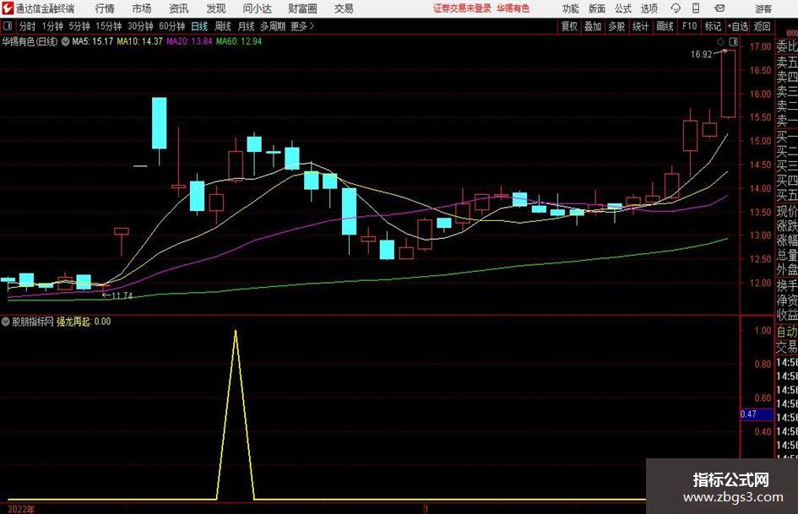The height and width of the screenshot is (514, 798).
Task: Click the 11.74 low price label
Action: [122, 295]
